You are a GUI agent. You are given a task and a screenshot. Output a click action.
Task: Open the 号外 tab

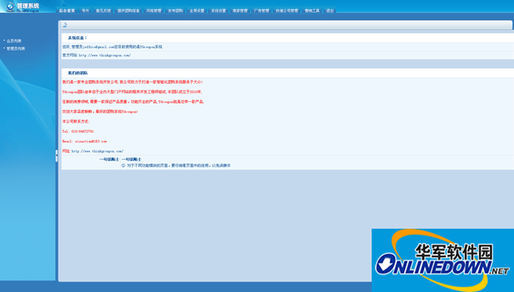pyautogui.click(x=85, y=10)
